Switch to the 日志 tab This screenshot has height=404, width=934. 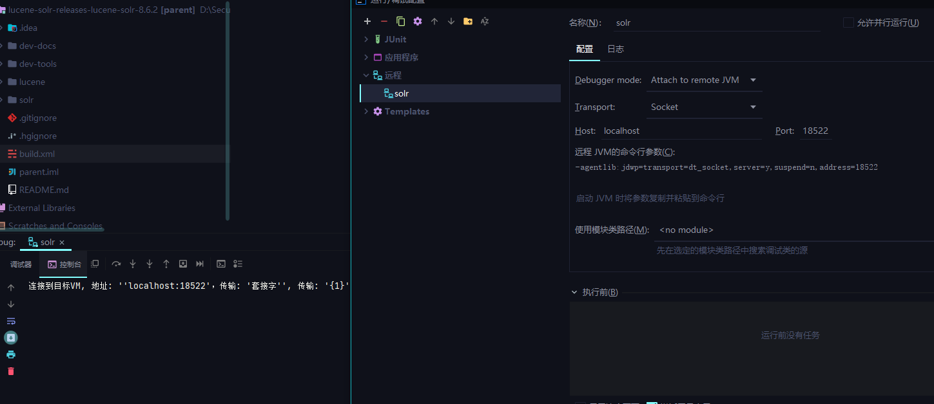pyautogui.click(x=616, y=49)
